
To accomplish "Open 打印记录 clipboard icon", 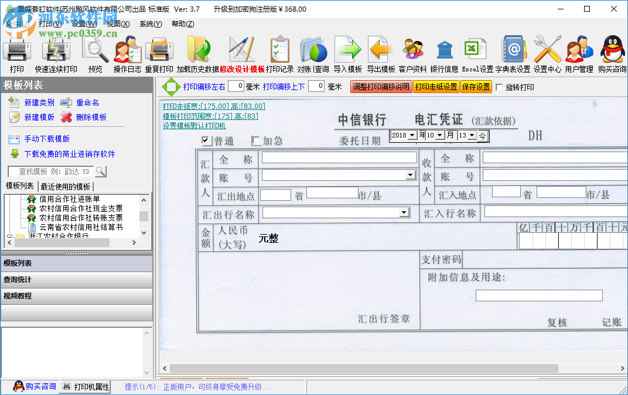I will point(279,50).
